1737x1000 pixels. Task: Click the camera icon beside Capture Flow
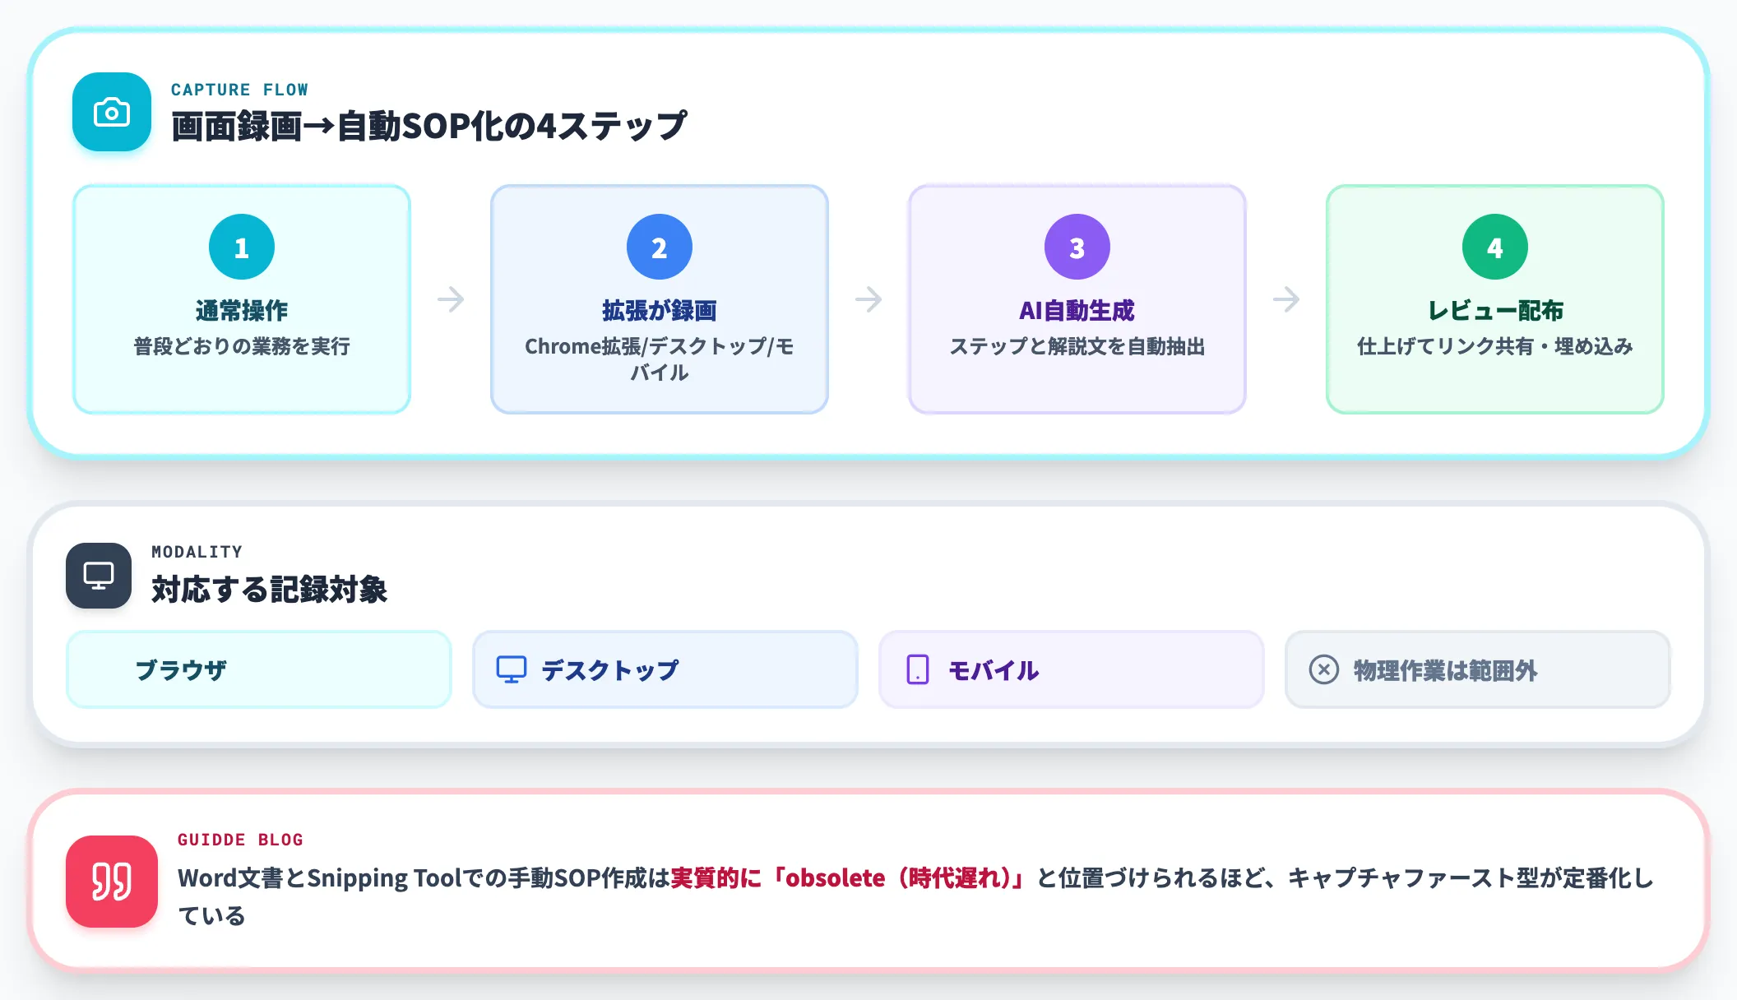coord(112,112)
